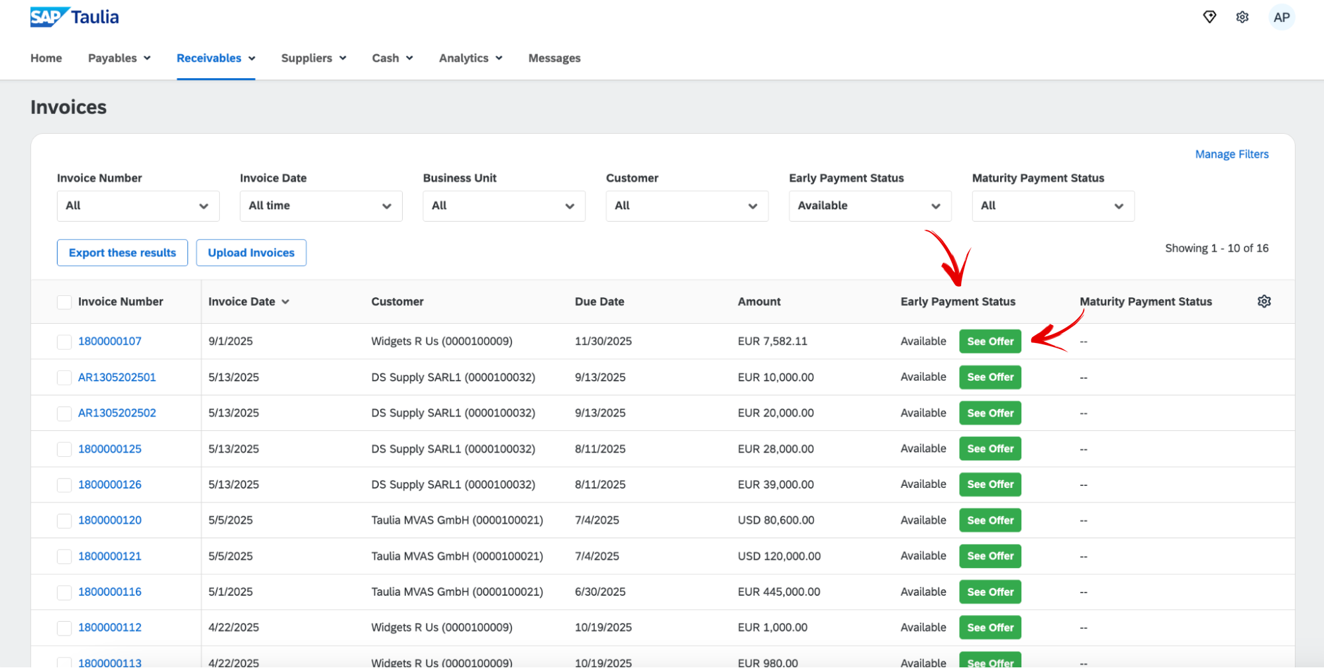Open the settings gear in top bar
1324x668 pixels.
(1243, 17)
